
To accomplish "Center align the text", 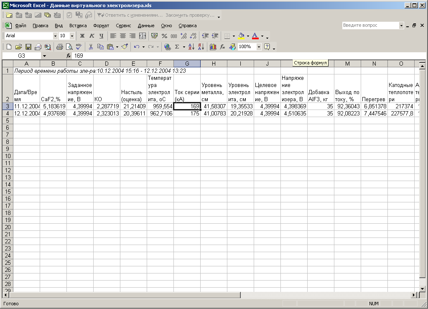I will (x=123, y=36).
